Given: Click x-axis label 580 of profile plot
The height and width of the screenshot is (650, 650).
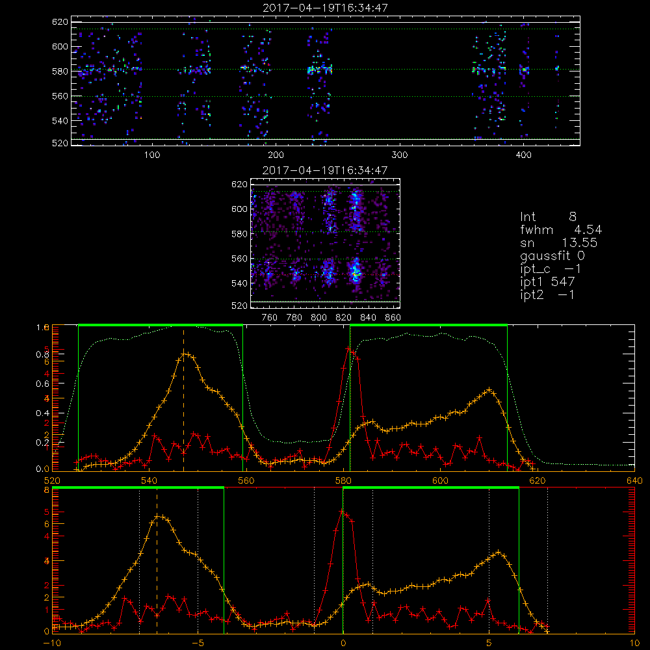Looking at the screenshot, I should [343, 480].
